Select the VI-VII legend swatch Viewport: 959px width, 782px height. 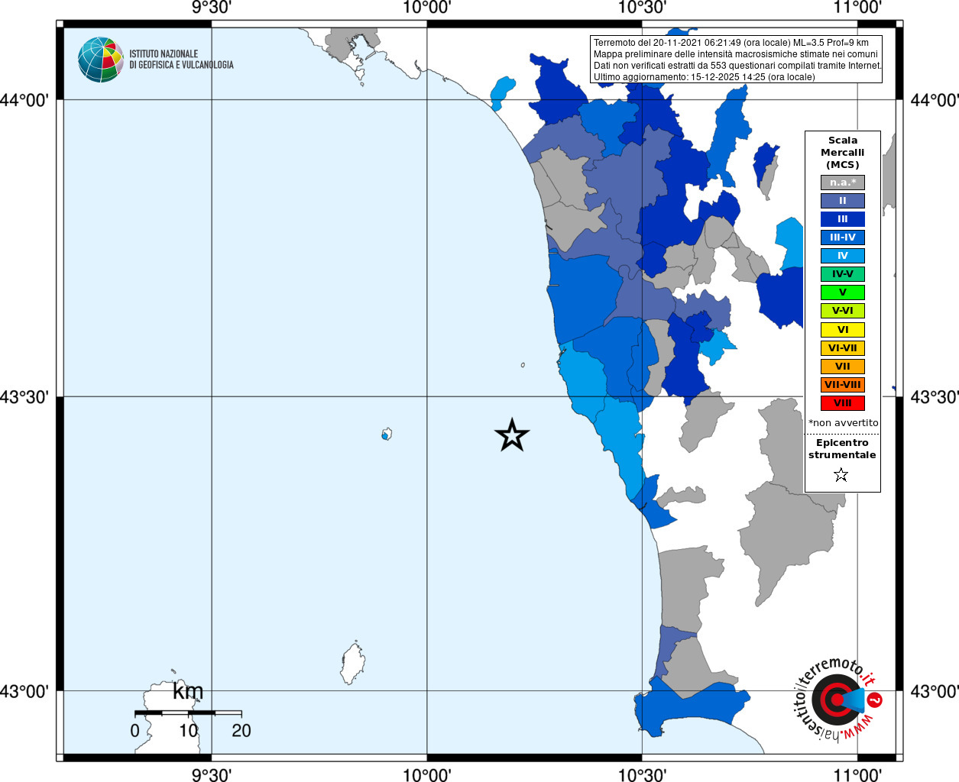point(843,348)
